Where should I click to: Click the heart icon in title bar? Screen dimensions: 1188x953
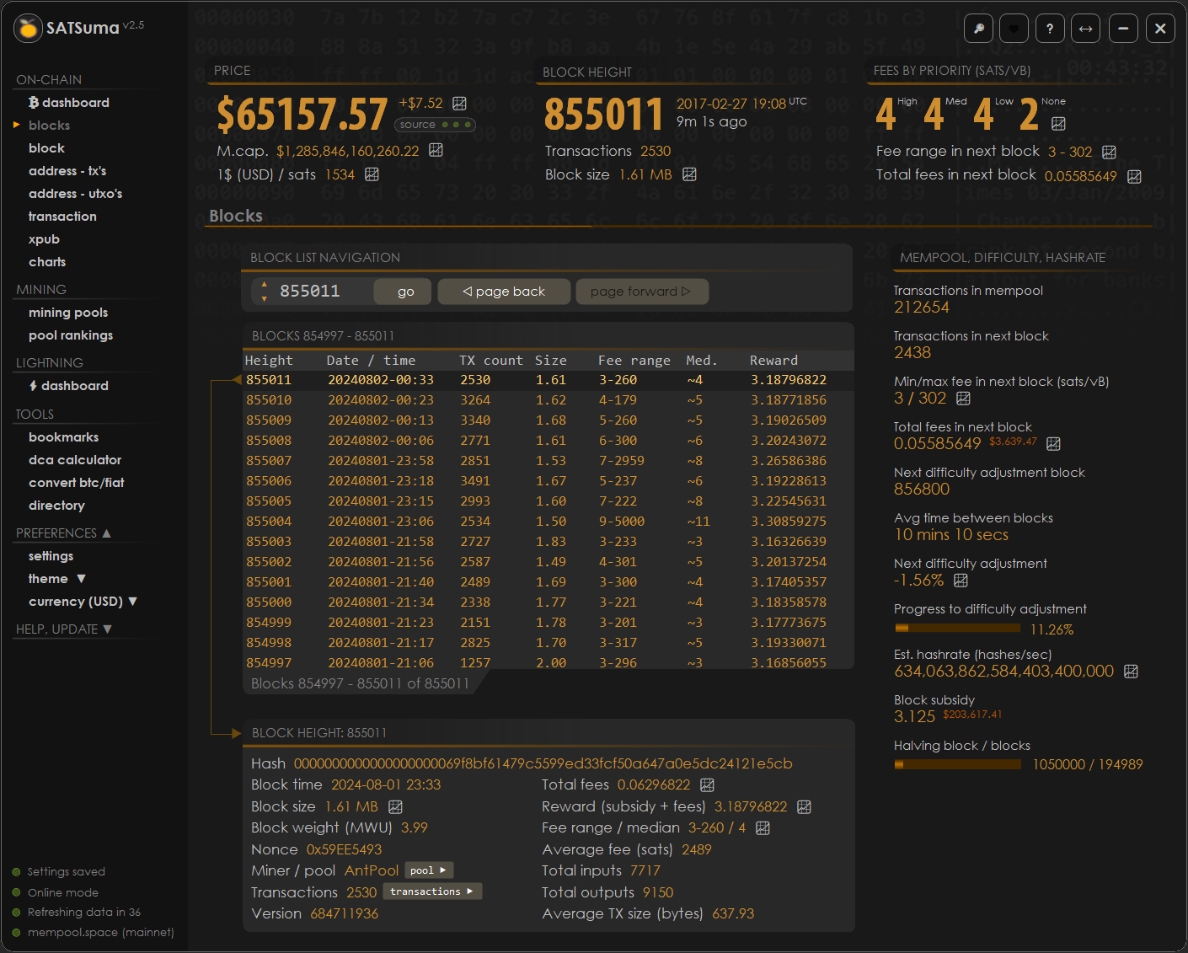[1014, 29]
